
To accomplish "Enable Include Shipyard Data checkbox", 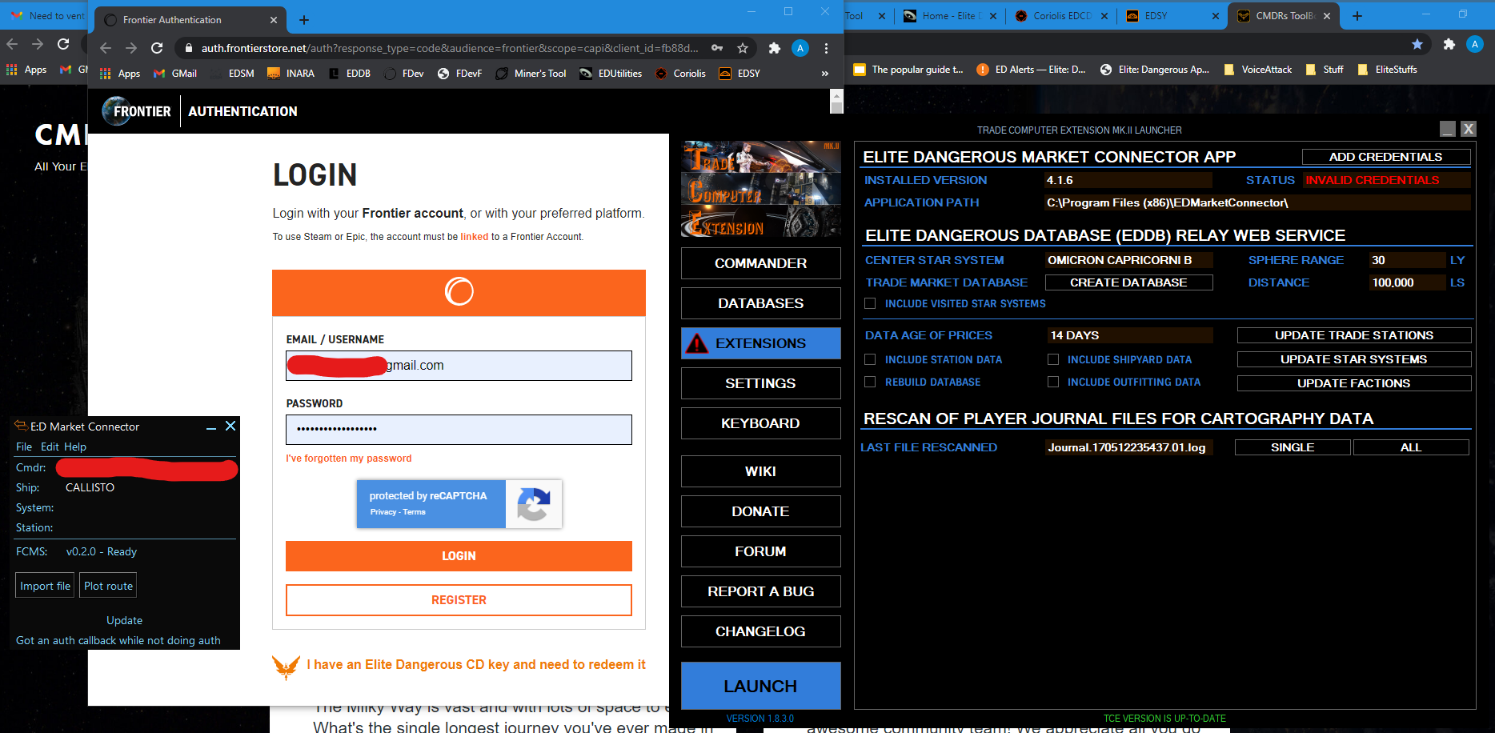I will (x=1053, y=359).
